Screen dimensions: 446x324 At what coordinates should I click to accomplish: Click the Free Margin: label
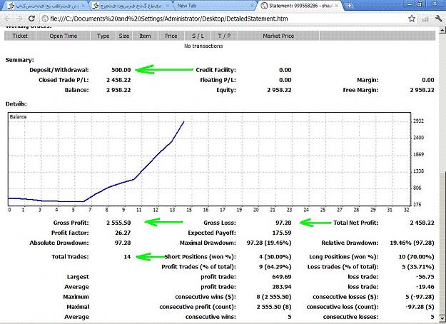(360, 90)
